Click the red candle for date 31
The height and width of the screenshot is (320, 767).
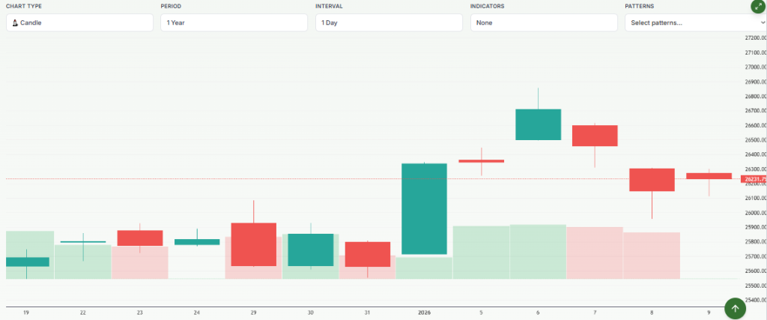(x=367, y=255)
